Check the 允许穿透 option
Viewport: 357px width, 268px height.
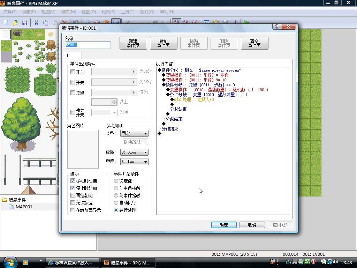tap(73, 203)
